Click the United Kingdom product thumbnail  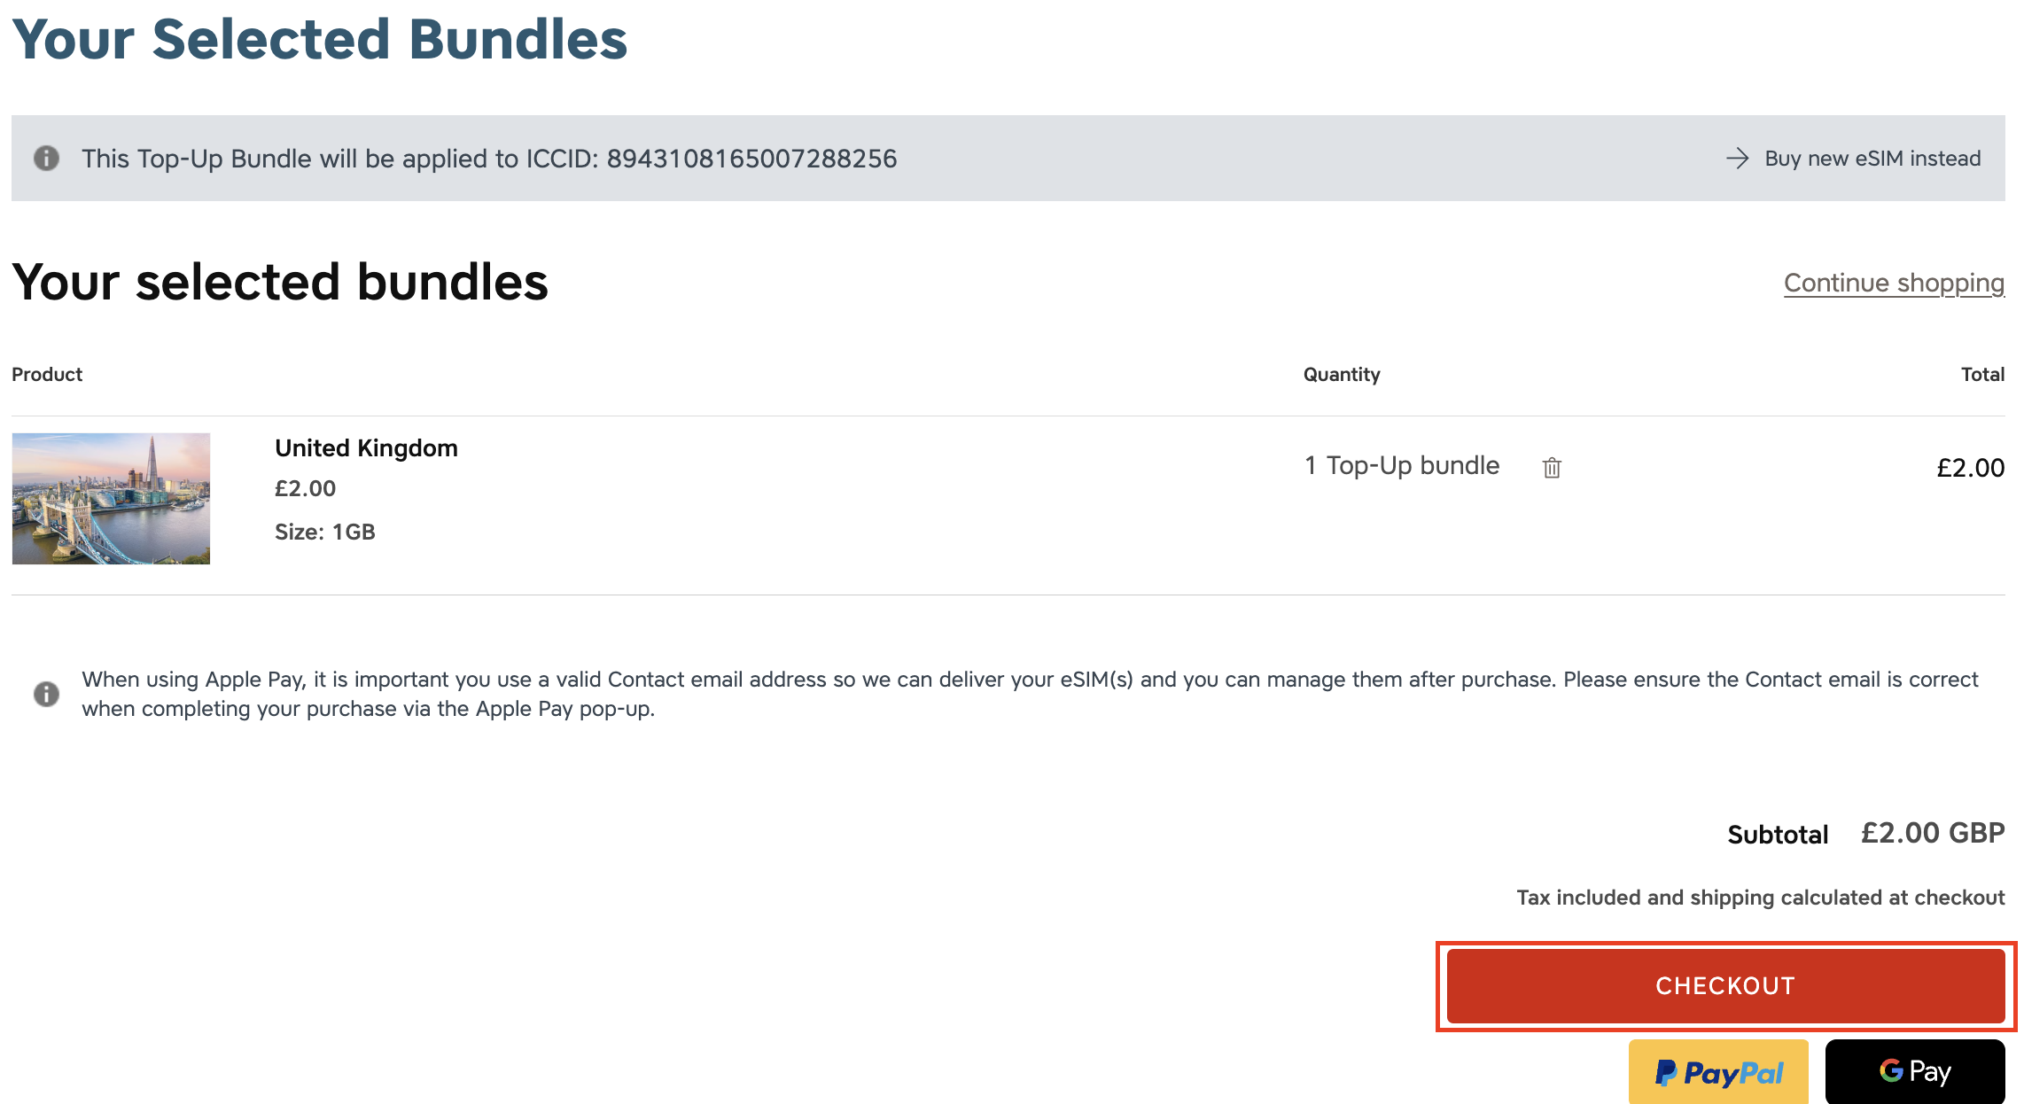coord(112,499)
